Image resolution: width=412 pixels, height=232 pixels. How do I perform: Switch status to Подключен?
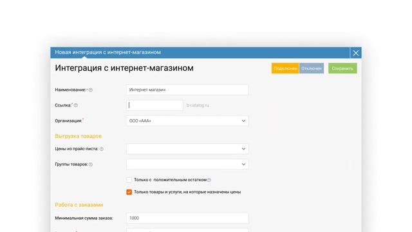tap(285, 68)
